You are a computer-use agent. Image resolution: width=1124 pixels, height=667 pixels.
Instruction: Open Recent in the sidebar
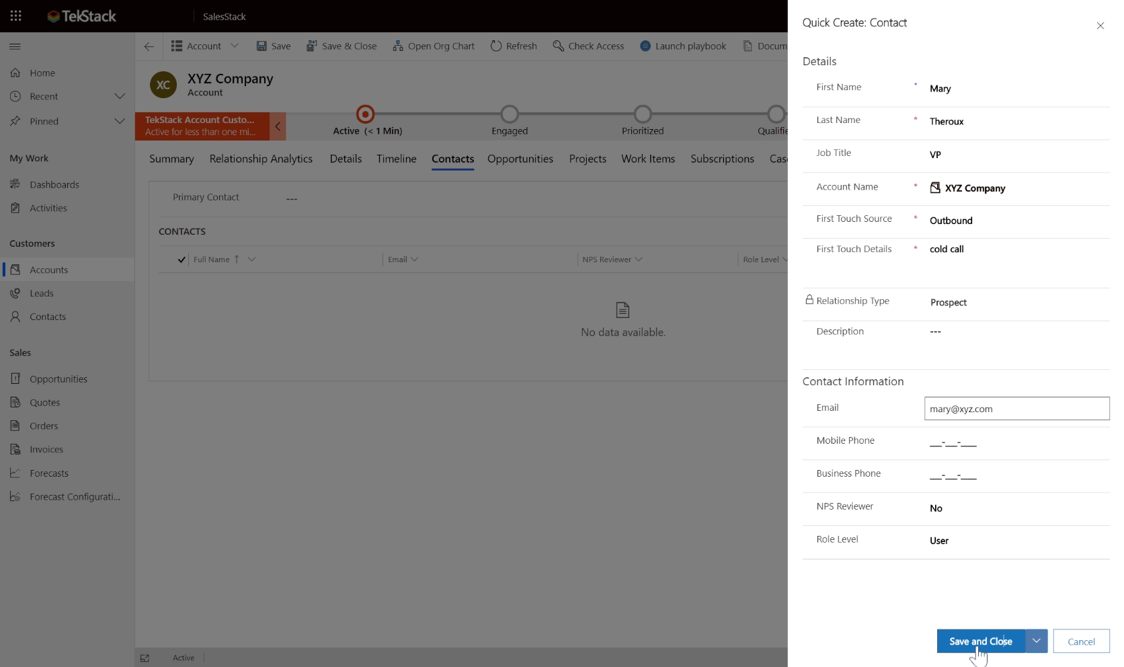(44, 96)
